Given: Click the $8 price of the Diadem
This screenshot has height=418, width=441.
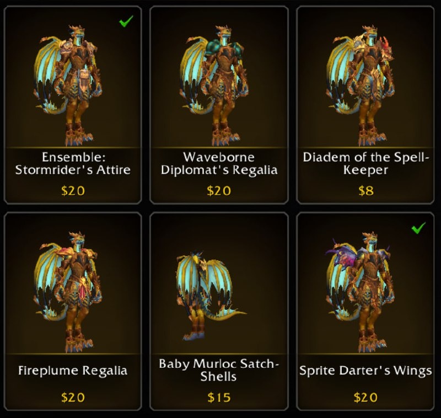Looking at the screenshot, I should [366, 191].
